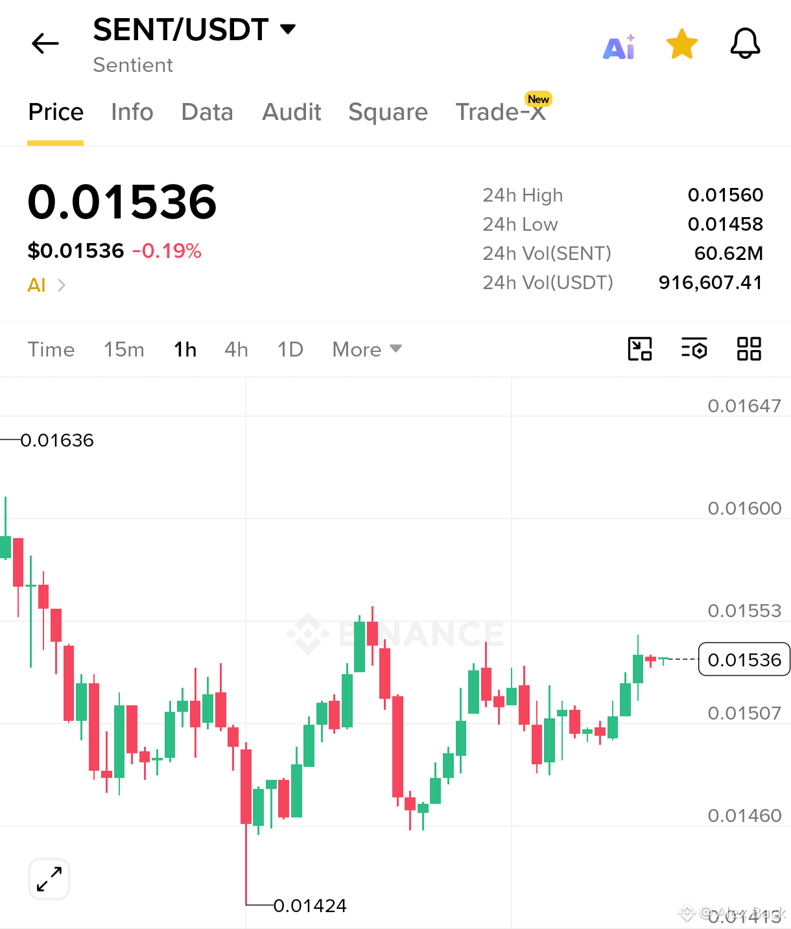Switch to the Info tab
791x929 pixels.
tap(132, 112)
